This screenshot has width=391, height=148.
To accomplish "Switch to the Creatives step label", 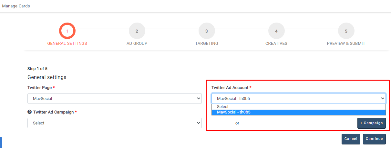I will click(276, 43).
